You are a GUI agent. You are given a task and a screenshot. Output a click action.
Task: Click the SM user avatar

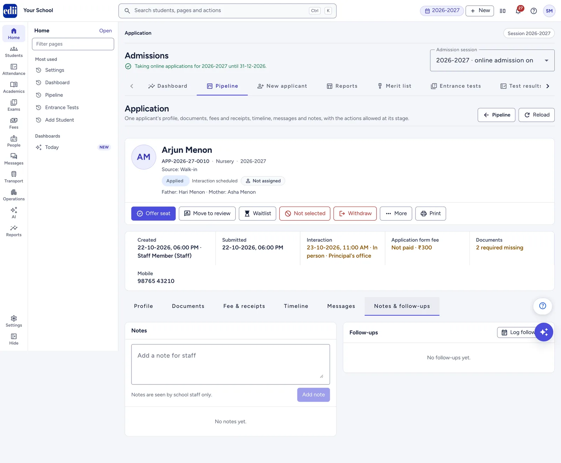(x=549, y=11)
